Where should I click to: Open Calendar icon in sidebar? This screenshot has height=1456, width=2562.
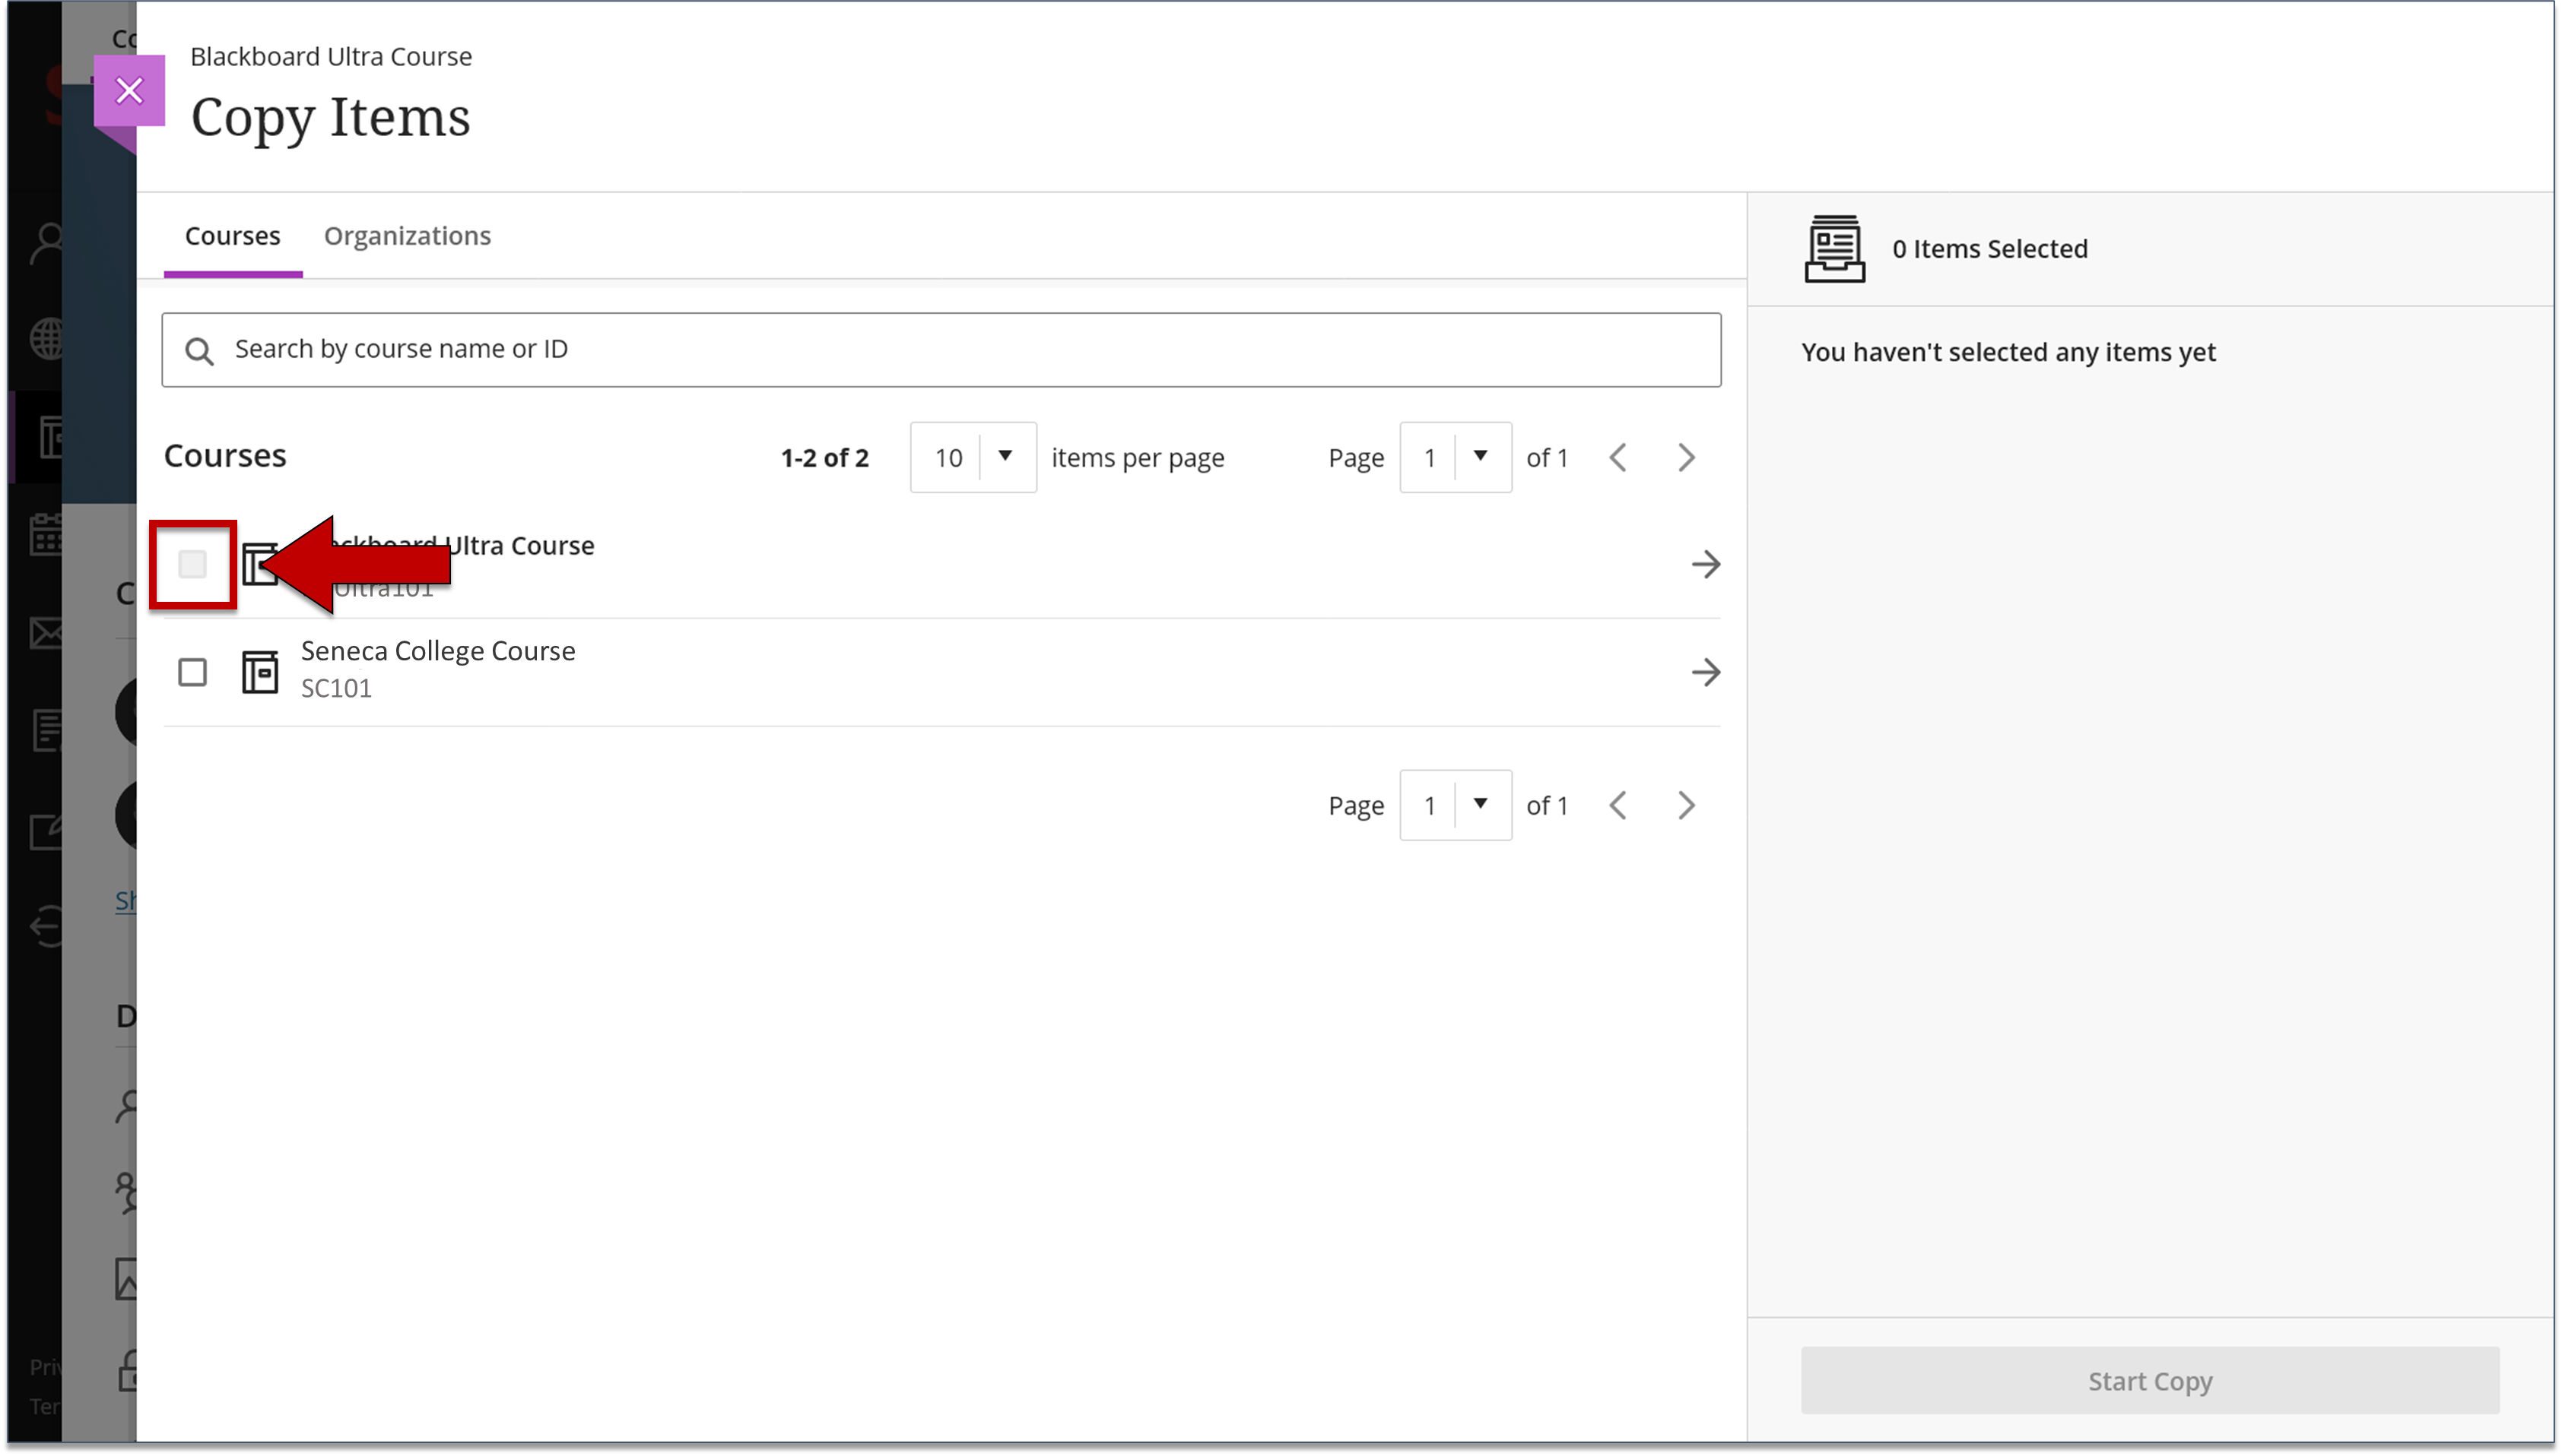(46, 534)
